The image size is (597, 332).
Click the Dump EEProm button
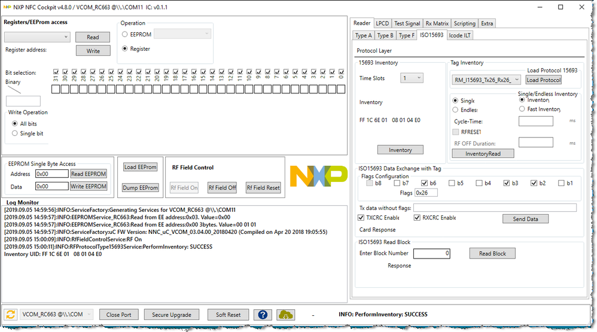tap(140, 188)
